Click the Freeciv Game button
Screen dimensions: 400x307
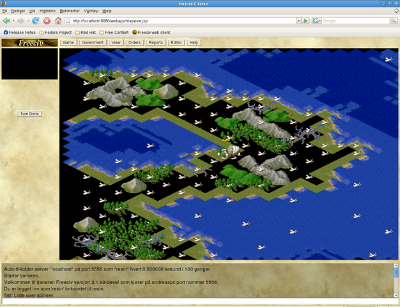point(68,43)
